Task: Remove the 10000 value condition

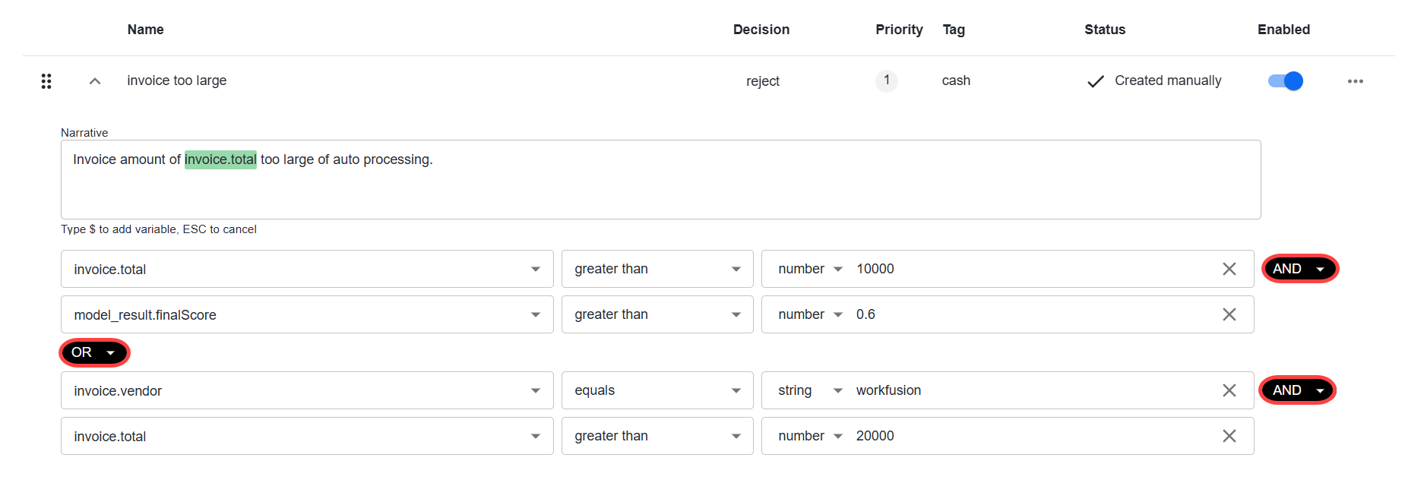Action: point(1229,269)
